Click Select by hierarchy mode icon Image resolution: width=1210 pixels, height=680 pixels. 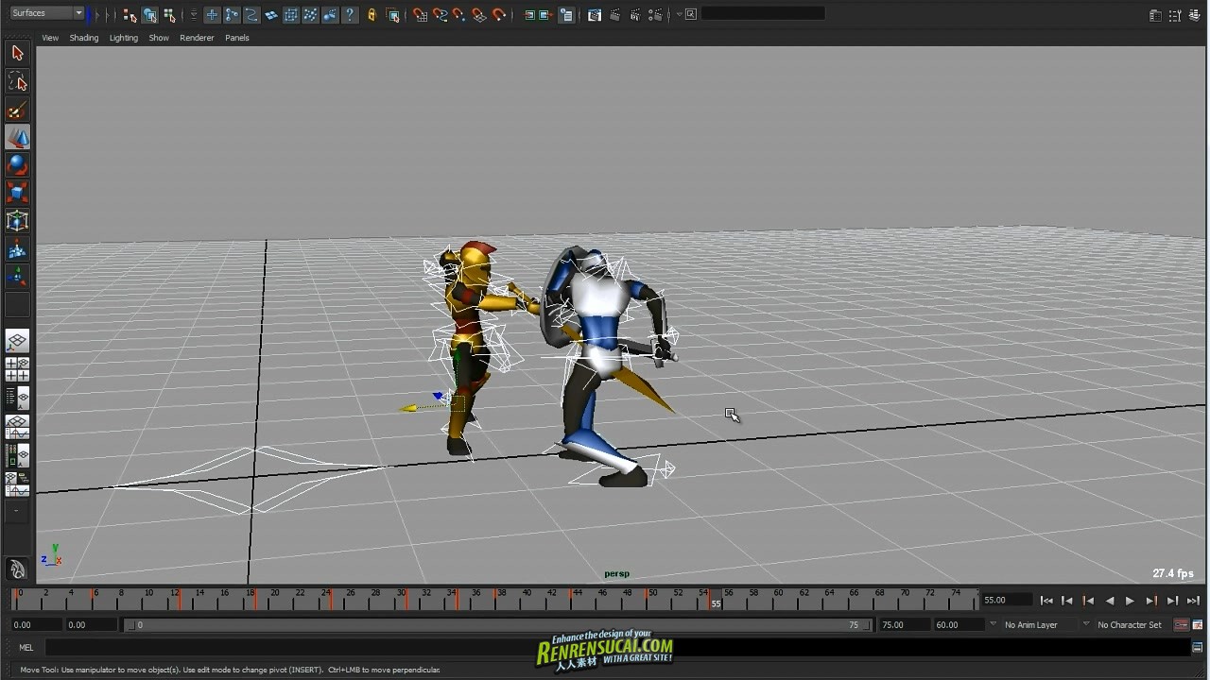130,15
